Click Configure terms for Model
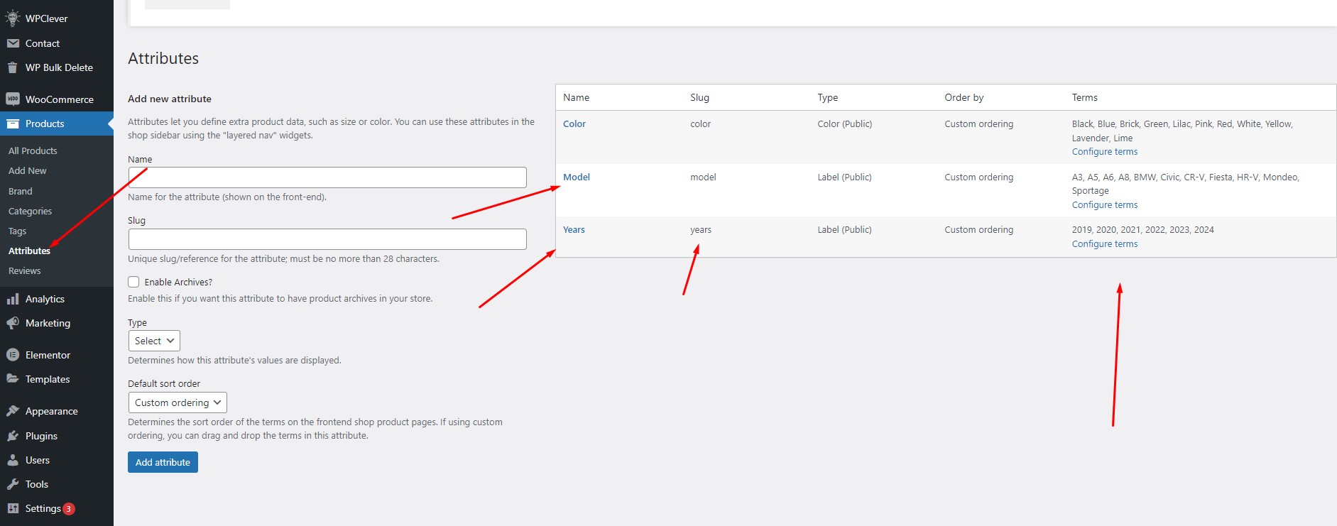The image size is (1337, 526). point(1105,204)
